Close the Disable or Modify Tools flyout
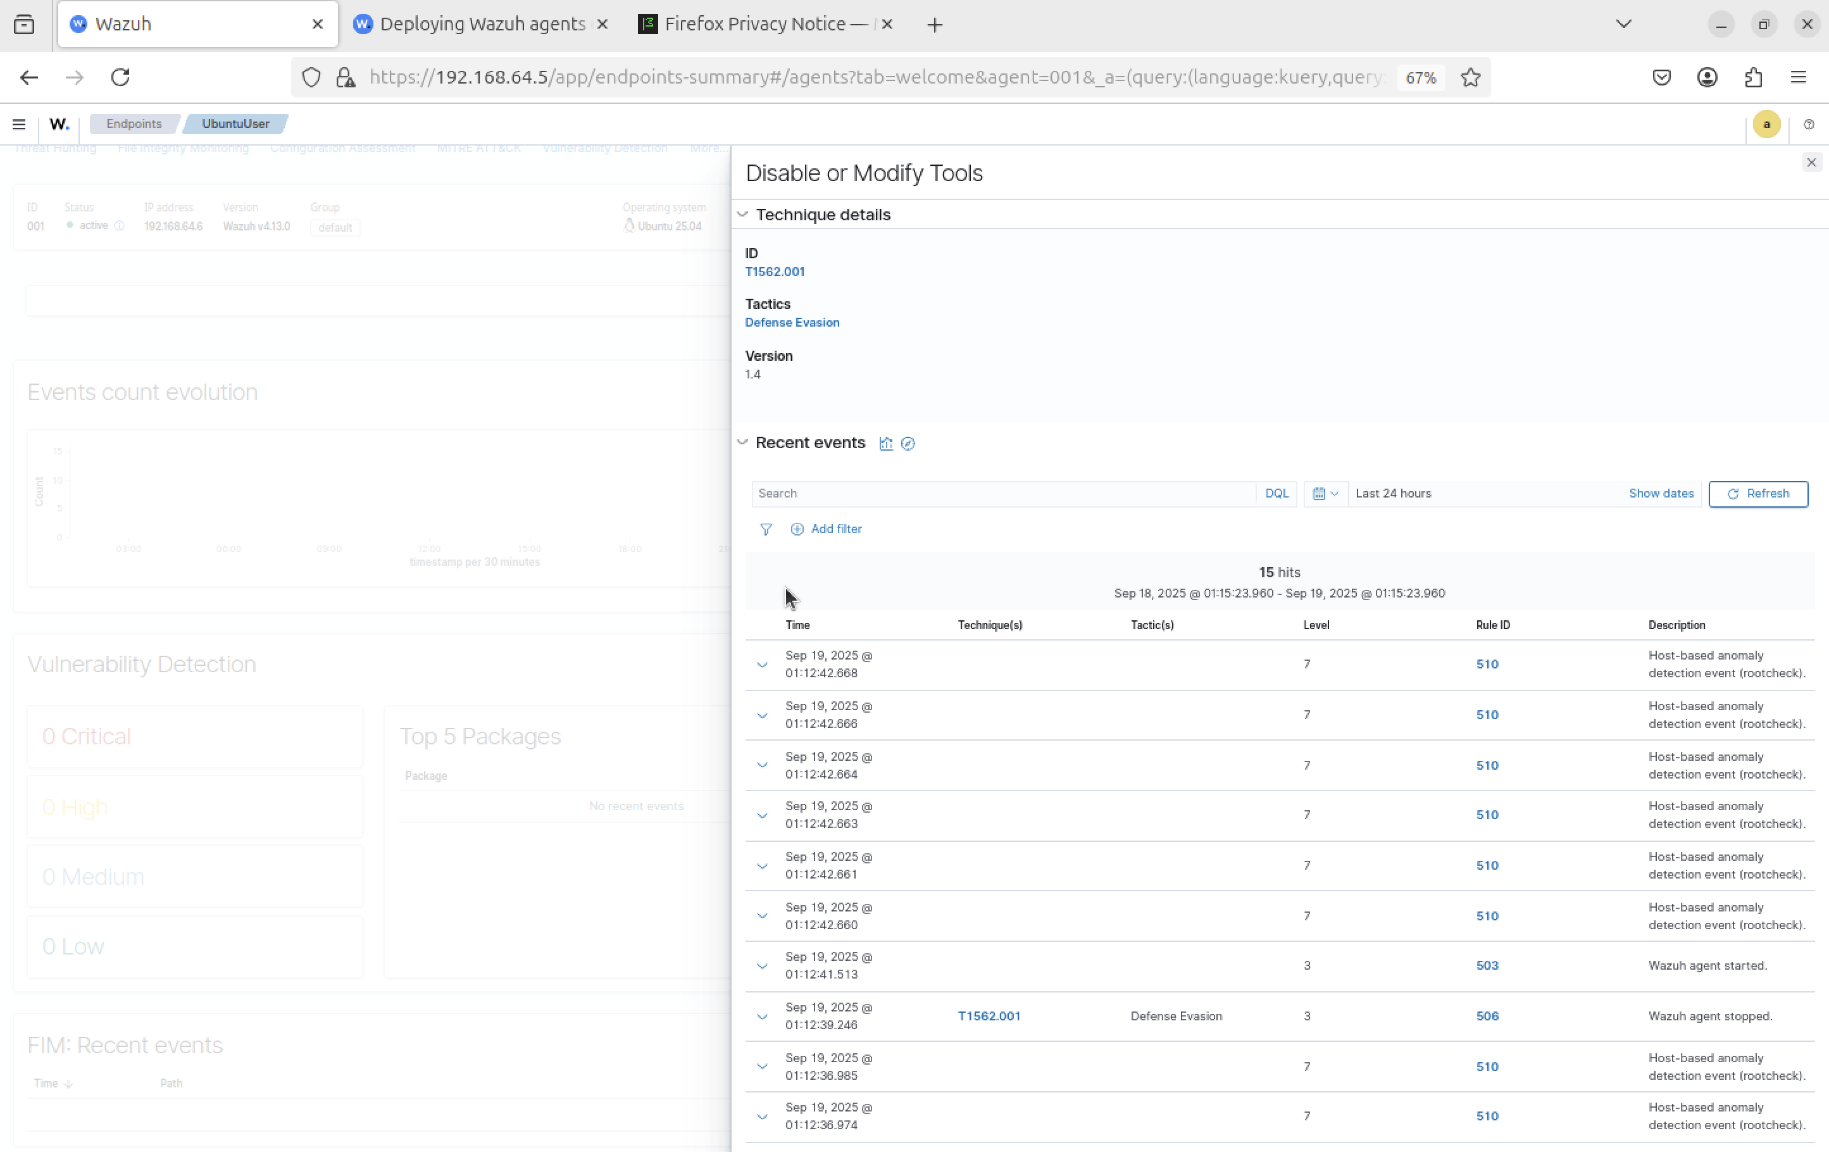 click(1811, 163)
